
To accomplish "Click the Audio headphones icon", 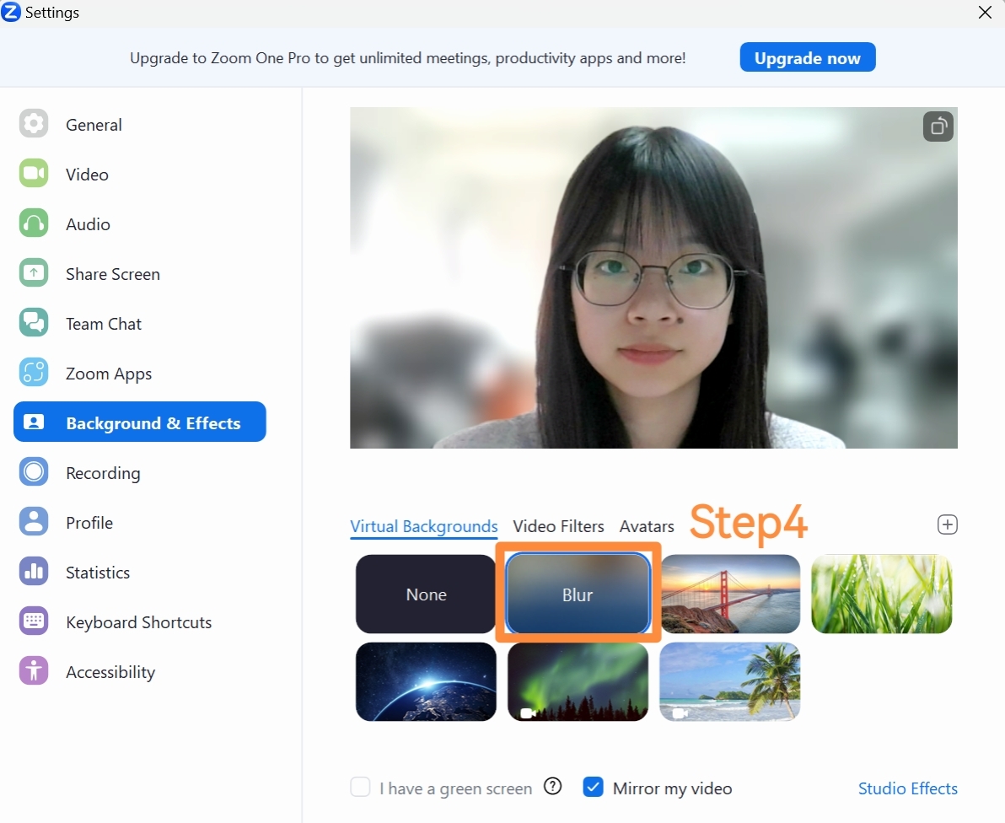I will coord(34,223).
